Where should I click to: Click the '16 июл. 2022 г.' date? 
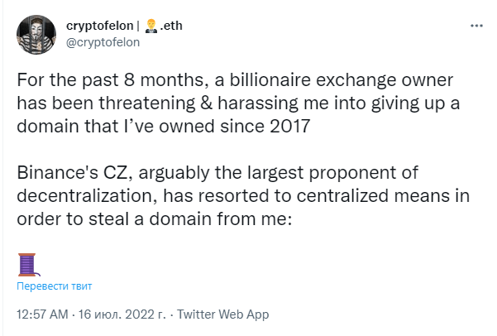[122, 314]
